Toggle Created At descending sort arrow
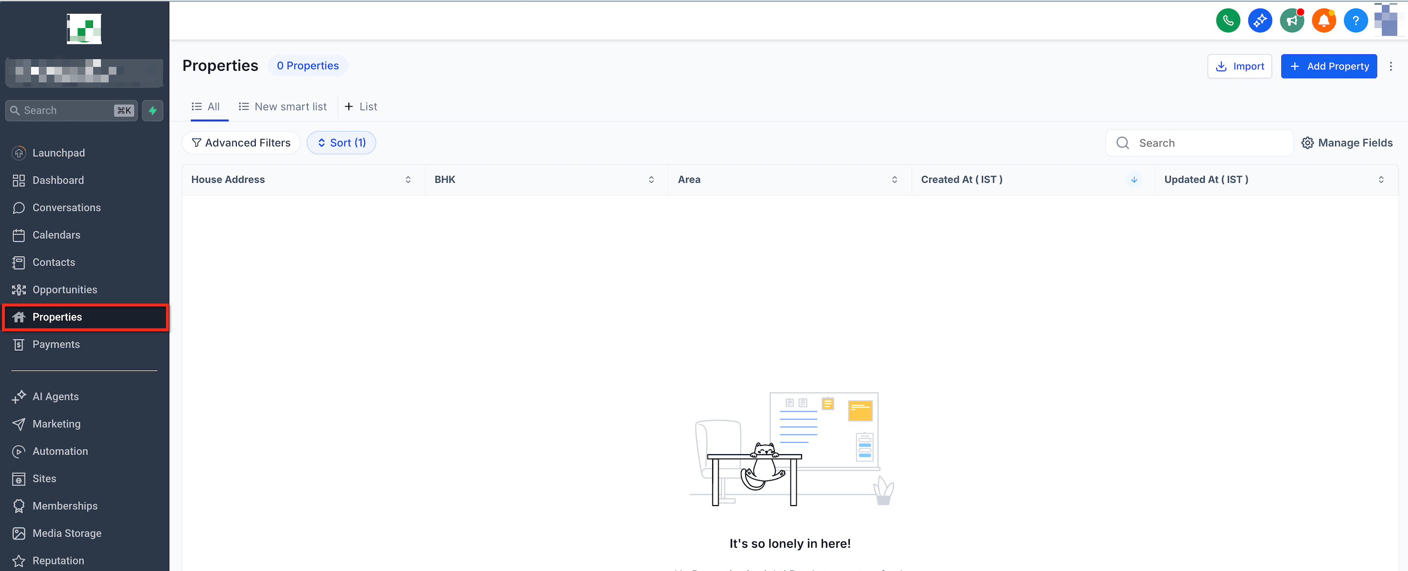The image size is (1408, 571). pyautogui.click(x=1133, y=180)
